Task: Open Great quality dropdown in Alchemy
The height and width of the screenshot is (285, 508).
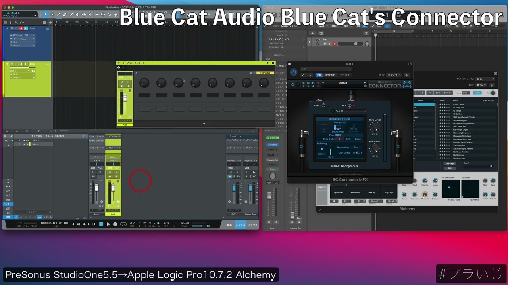Action: point(466,93)
